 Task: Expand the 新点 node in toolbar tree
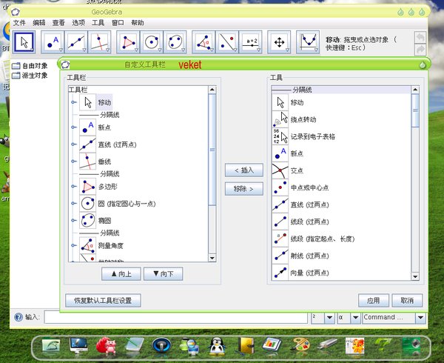tap(73, 127)
